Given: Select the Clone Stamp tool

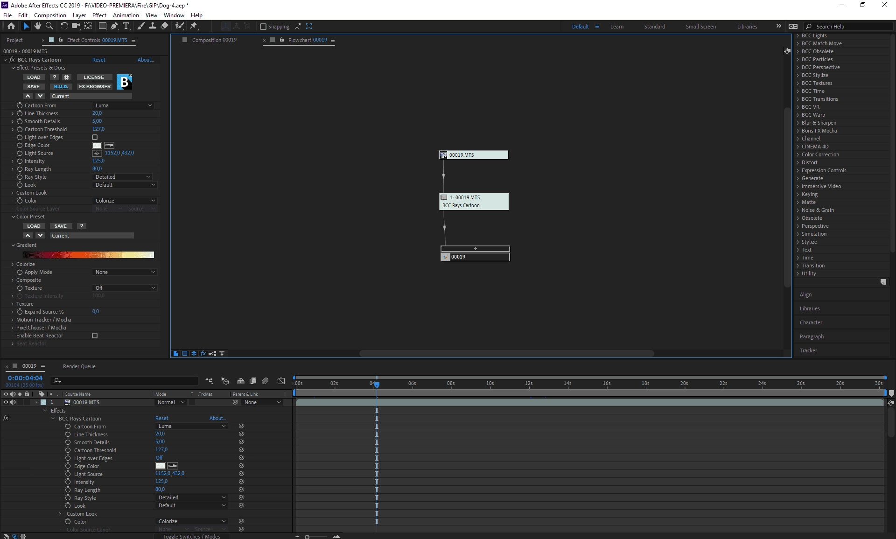Looking at the screenshot, I should coord(153,26).
